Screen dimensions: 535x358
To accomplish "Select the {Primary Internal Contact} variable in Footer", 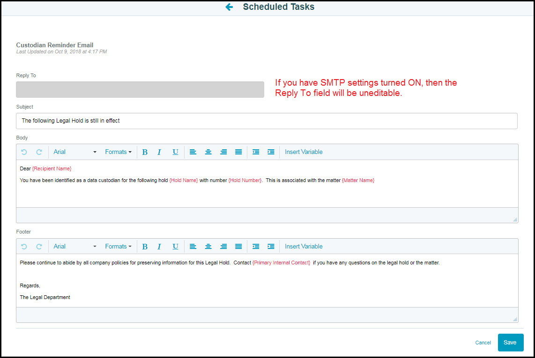I will tap(282, 263).
